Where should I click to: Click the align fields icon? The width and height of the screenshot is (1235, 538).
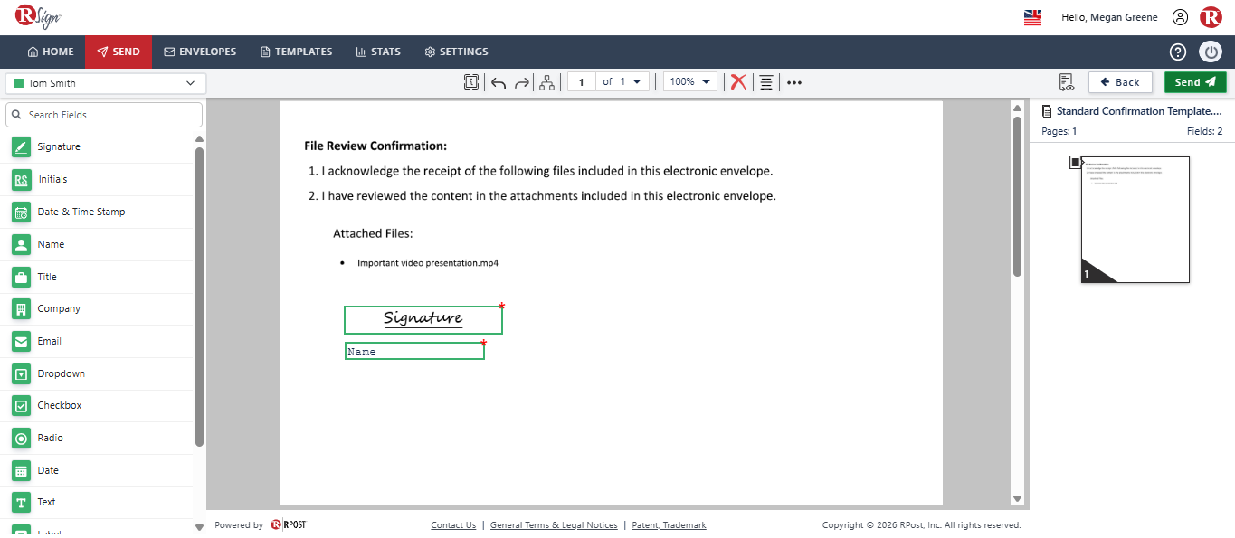coord(766,82)
